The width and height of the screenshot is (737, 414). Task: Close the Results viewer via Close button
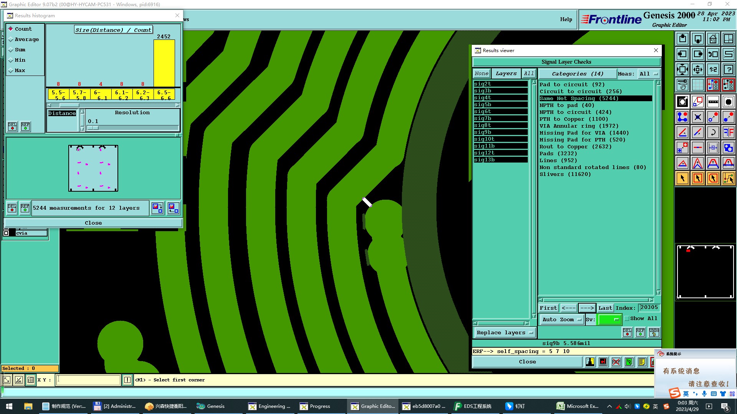coord(527,362)
